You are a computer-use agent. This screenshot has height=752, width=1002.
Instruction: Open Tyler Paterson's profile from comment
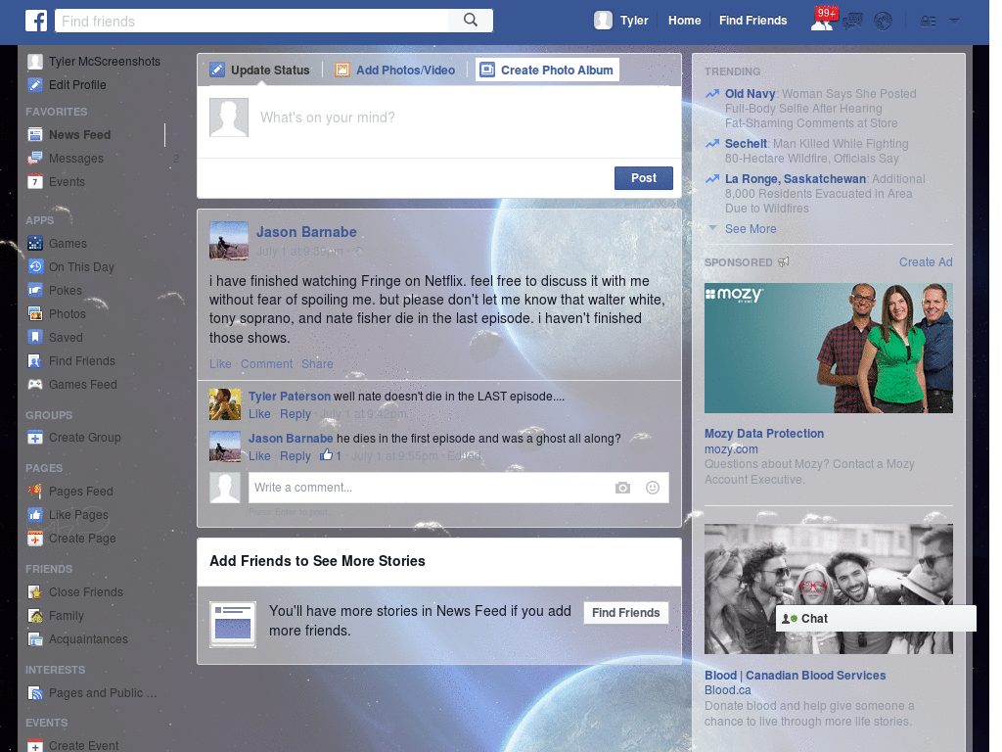289,397
